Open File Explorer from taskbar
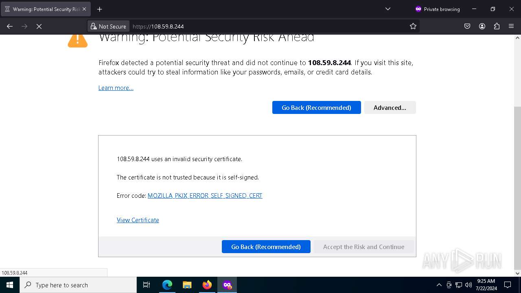The width and height of the screenshot is (521, 293). coord(187,285)
